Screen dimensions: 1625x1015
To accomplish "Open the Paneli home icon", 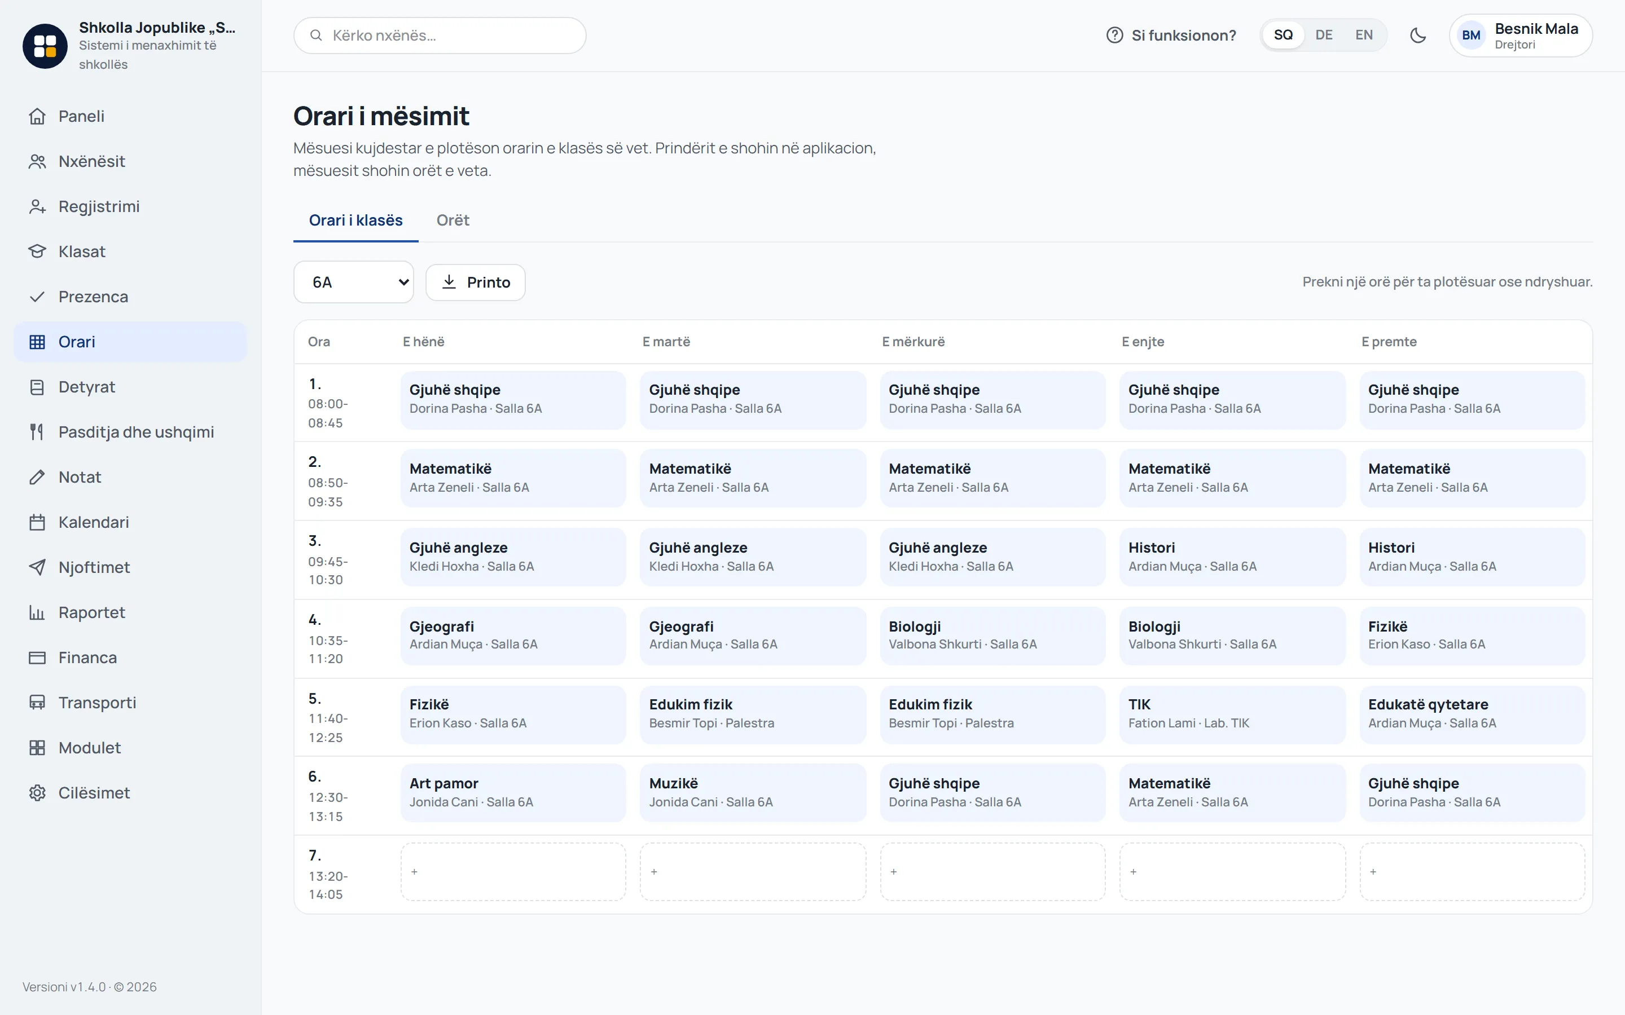I will coord(38,116).
